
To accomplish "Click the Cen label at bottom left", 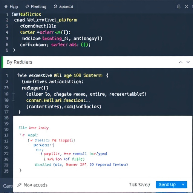I will [x=8, y=186].
